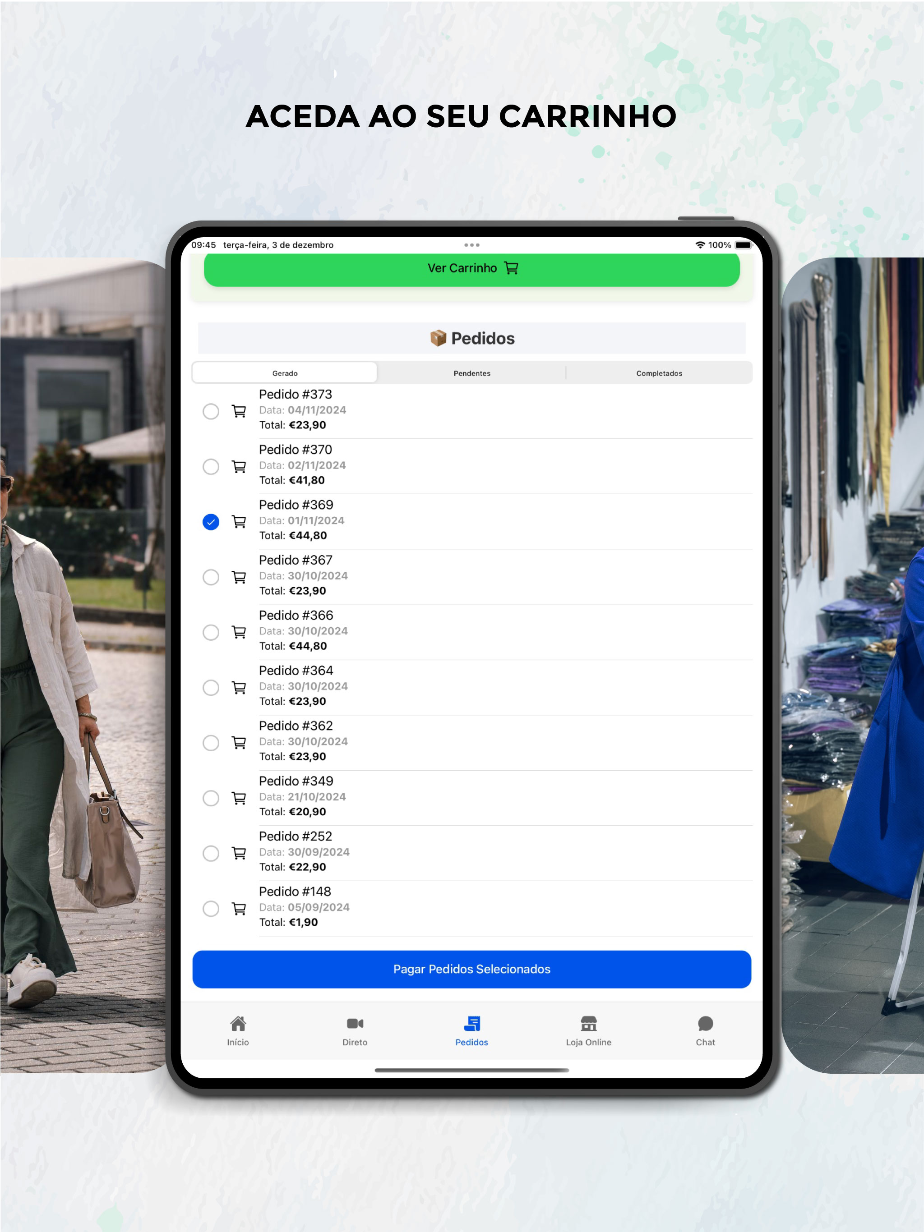Tap the date terça-feira, 3 de dezembro

pyautogui.click(x=278, y=245)
